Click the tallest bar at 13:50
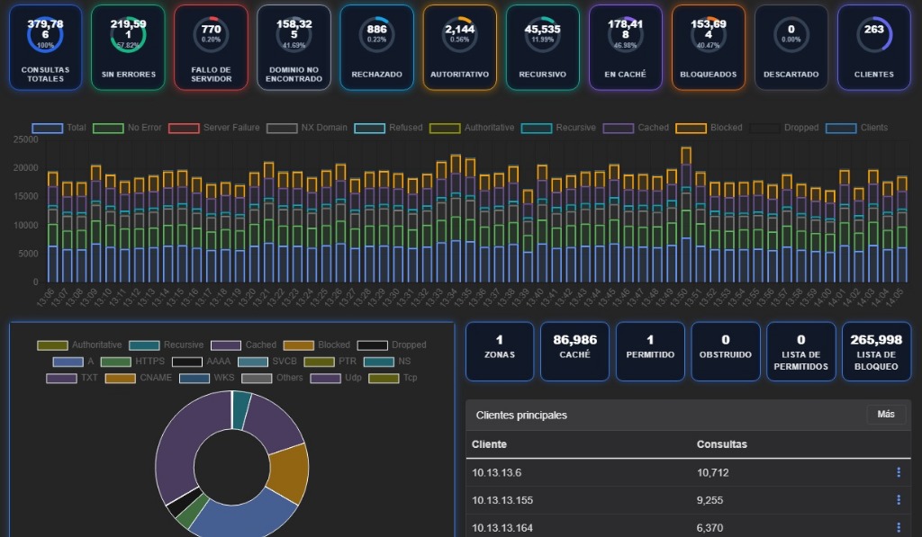The width and height of the screenshot is (922, 537). (685, 215)
